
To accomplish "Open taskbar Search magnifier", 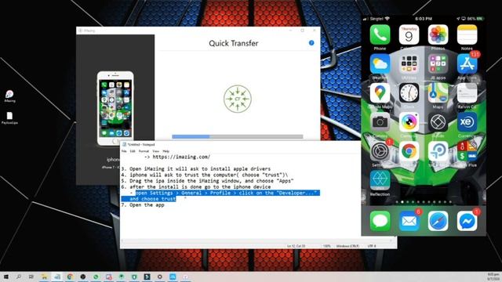I will (19, 277).
